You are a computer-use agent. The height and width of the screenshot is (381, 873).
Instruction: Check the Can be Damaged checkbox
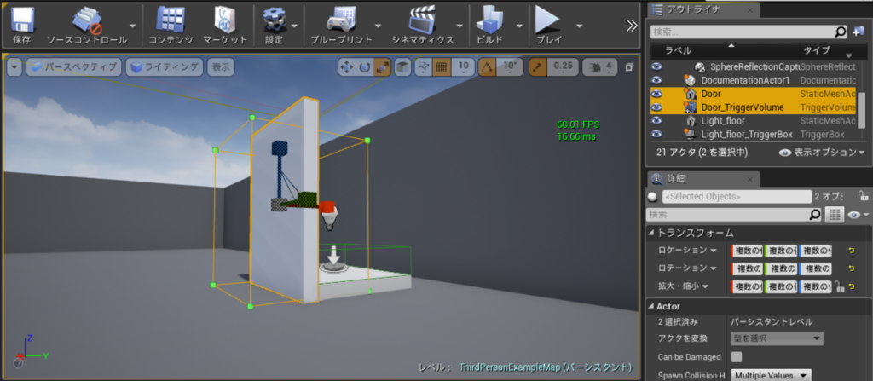(737, 356)
